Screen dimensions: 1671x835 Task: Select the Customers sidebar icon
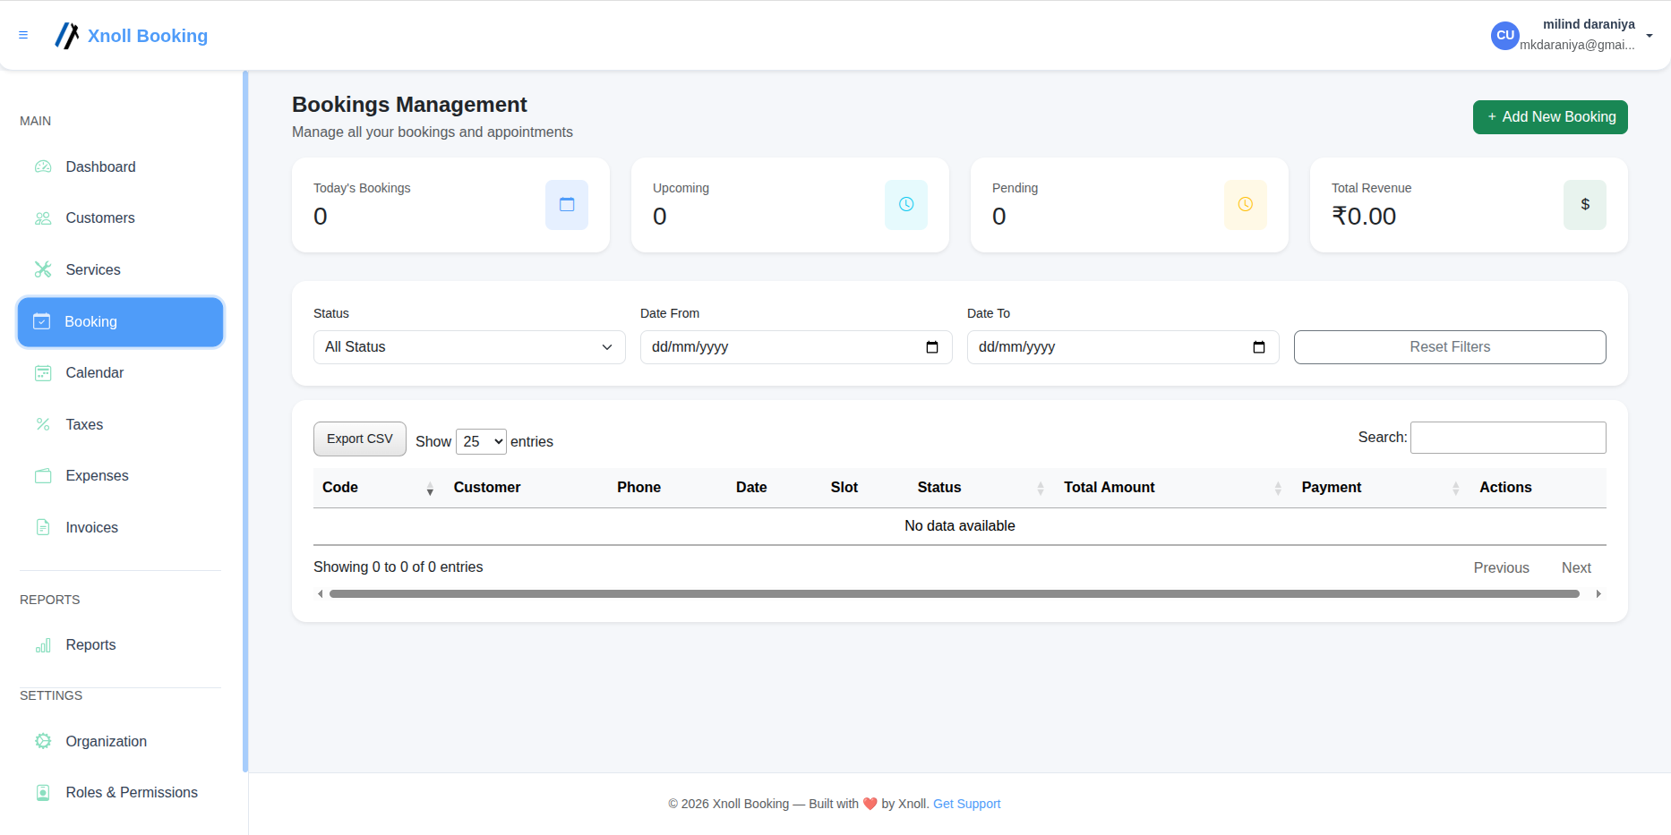(43, 217)
